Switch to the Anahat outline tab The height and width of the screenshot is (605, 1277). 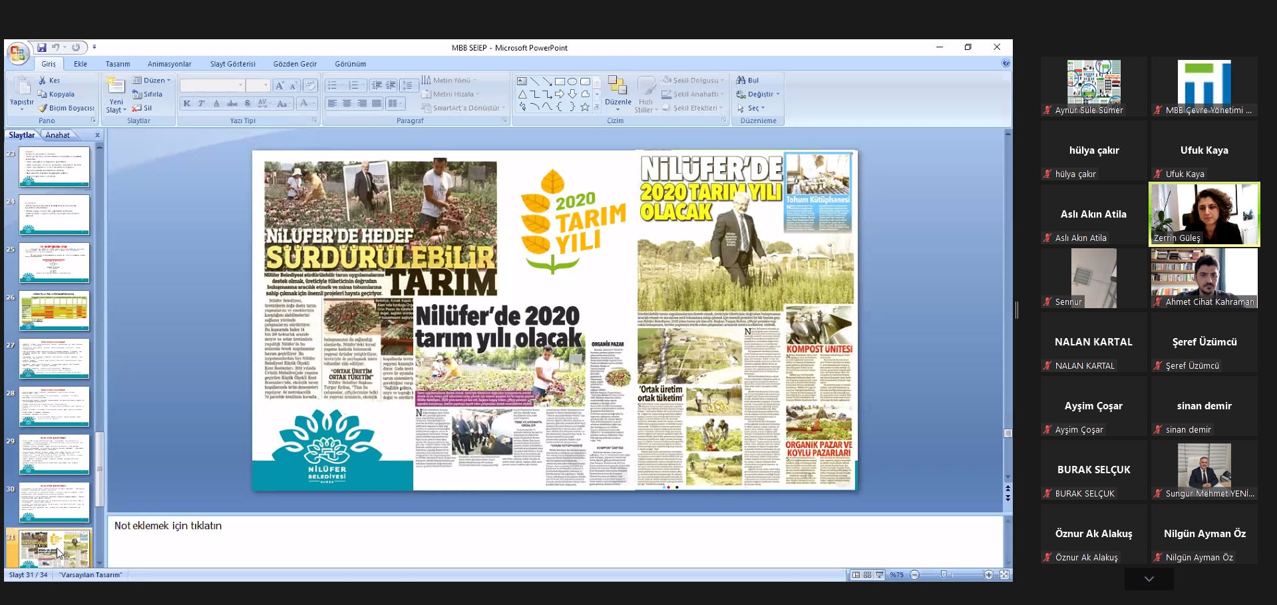[58, 135]
